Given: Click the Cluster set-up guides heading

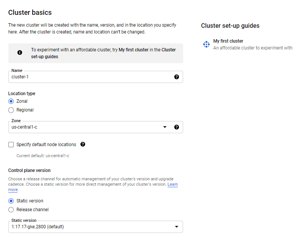Looking at the screenshot, I should pos(230,26).
